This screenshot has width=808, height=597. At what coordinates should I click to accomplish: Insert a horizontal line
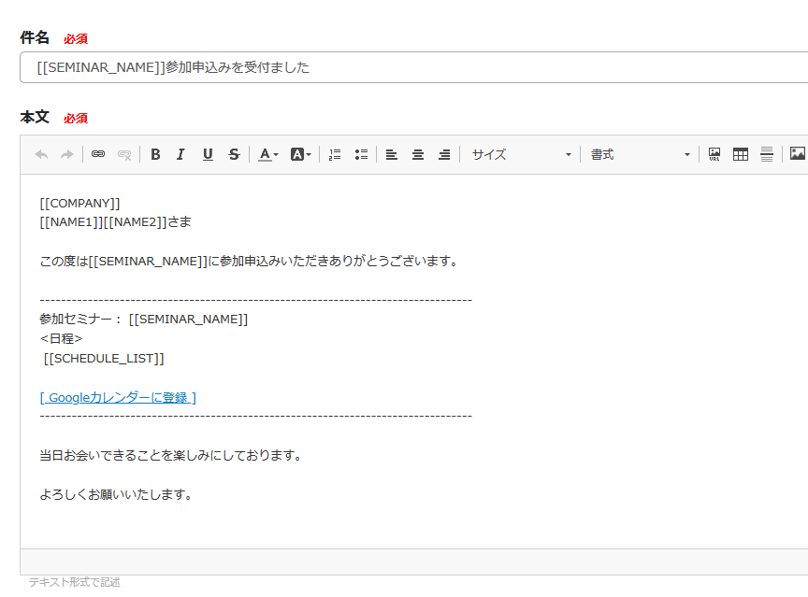(x=767, y=154)
